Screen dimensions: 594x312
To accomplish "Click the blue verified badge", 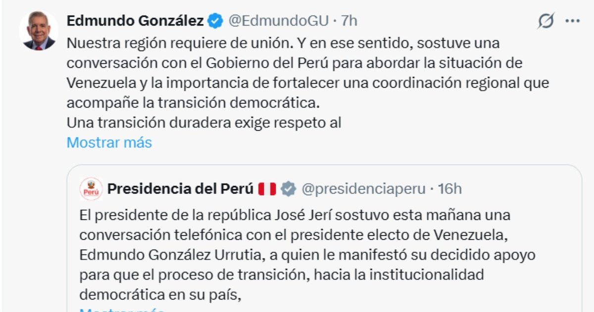I will tap(215, 21).
